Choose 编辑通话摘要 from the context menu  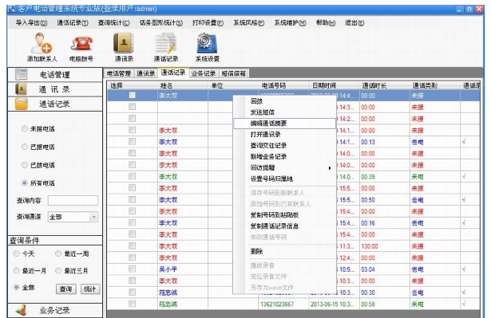pyautogui.click(x=285, y=124)
